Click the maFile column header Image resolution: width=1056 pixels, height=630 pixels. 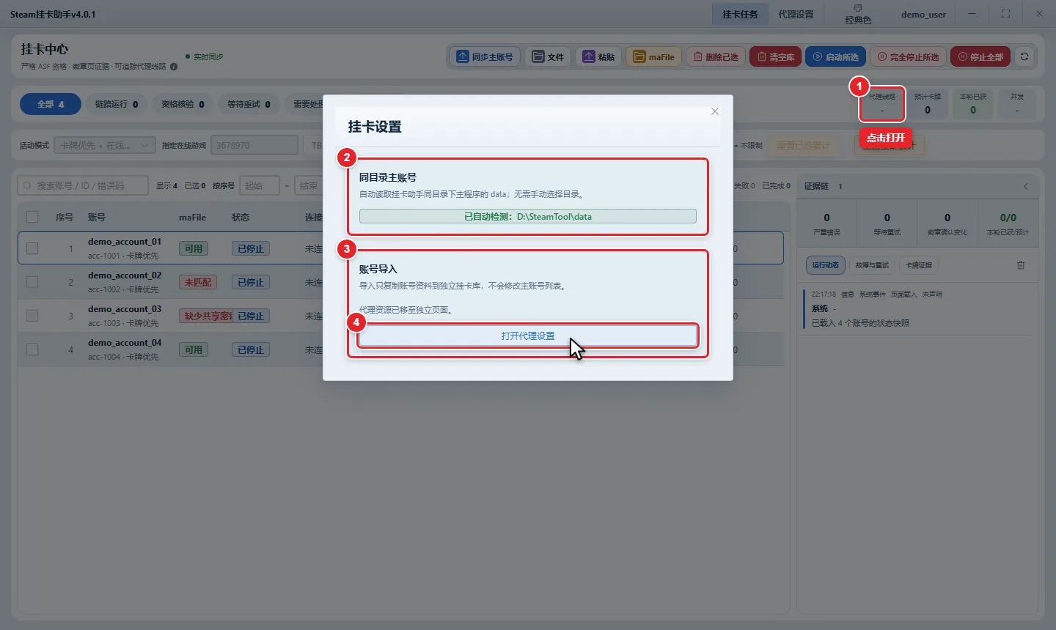click(193, 217)
